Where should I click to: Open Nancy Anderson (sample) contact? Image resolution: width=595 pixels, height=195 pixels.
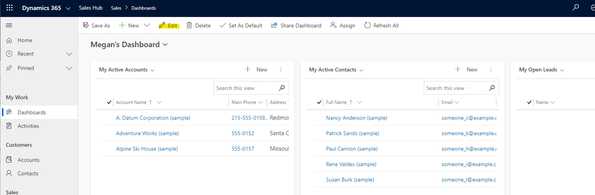[x=356, y=118]
